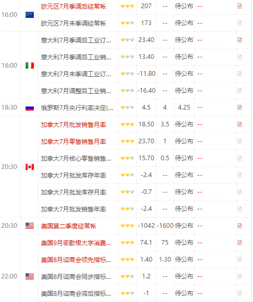This screenshot has width=253, height=302.
Task: Select 意大利7月未季调工业订 row title
Action: [76, 74]
